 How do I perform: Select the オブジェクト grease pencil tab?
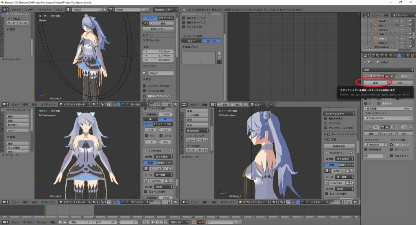pos(166,18)
